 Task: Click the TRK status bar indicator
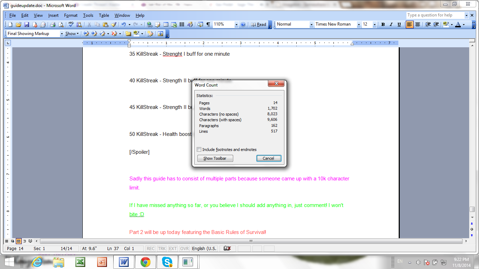162,248
